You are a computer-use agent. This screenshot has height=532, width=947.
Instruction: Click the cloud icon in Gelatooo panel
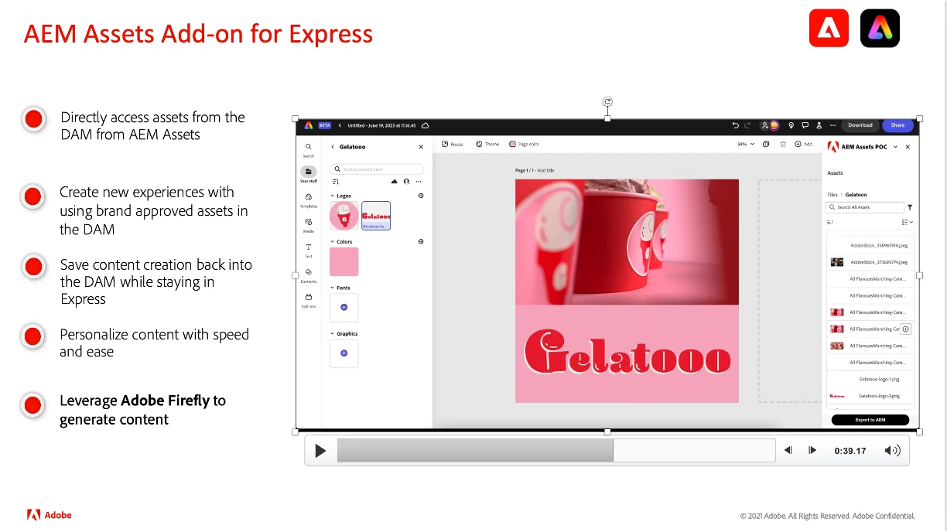pyautogui.click(x=395, y=182)
